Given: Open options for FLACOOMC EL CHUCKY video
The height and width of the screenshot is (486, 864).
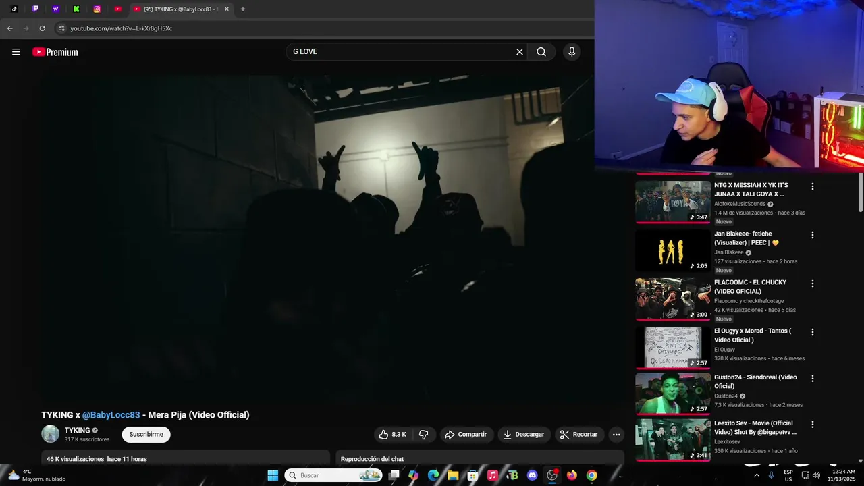Looking at the screenshot, I should pos(813,283).
